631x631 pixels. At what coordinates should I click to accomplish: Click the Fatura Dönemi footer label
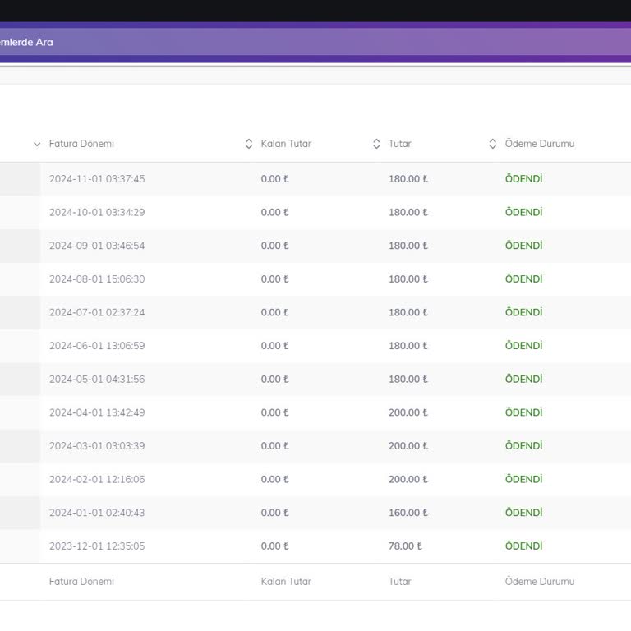81,582
